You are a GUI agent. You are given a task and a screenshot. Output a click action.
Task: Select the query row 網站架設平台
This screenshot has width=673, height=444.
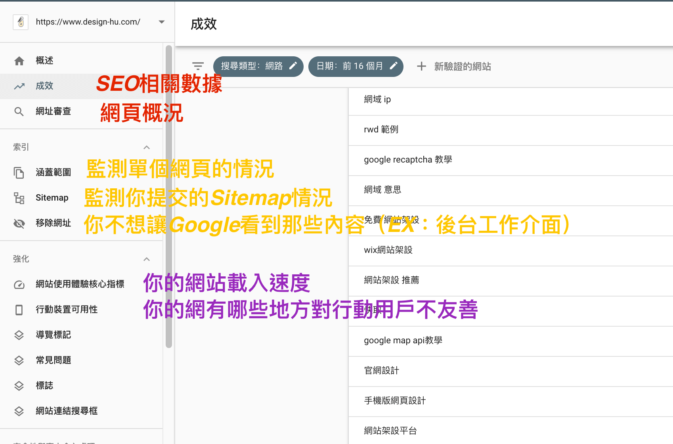coord(510,431)
